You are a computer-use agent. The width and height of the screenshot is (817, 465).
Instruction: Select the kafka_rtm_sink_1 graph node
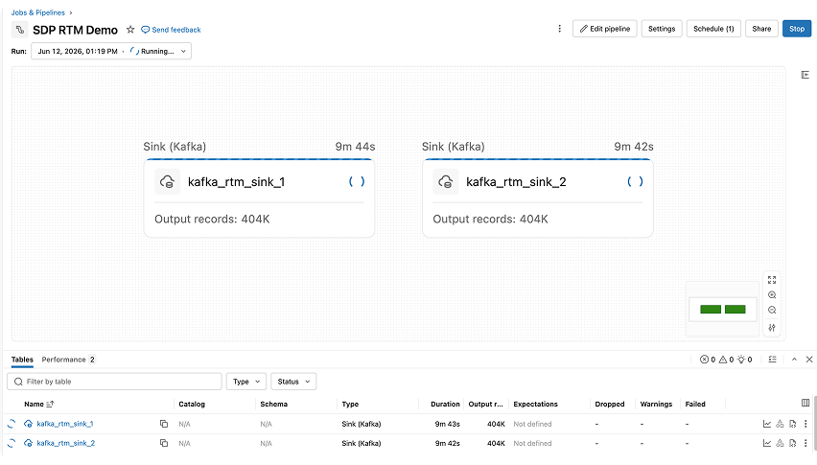tap(259, 198)
